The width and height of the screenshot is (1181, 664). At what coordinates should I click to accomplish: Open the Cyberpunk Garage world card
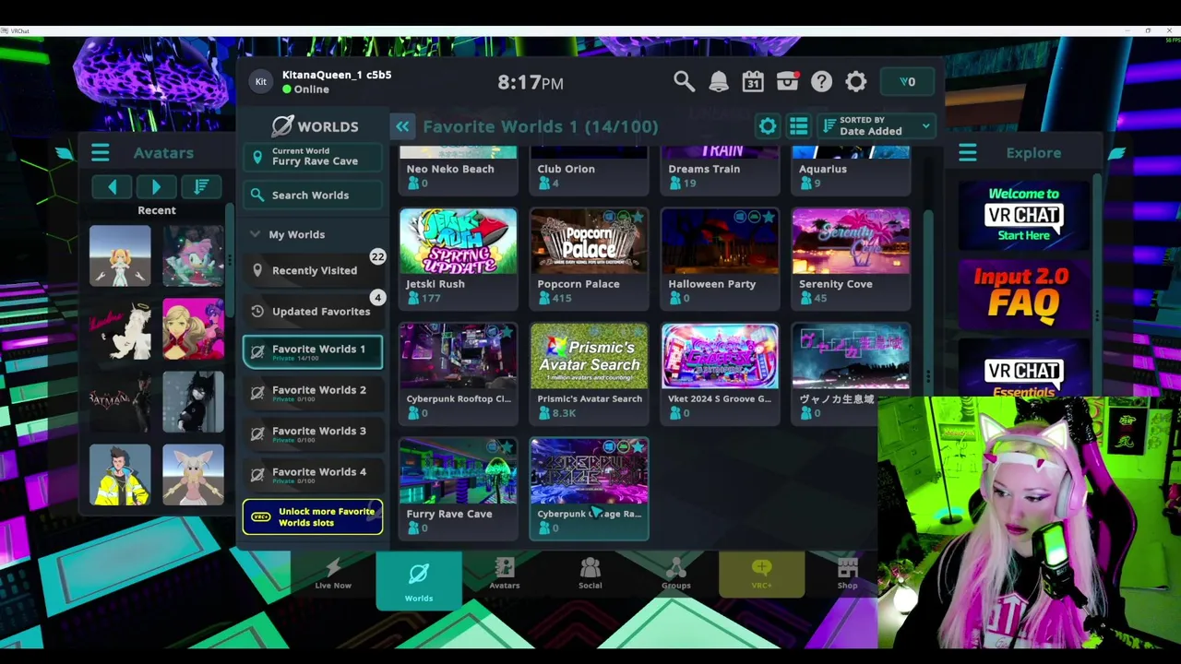[x=589, y=488]
